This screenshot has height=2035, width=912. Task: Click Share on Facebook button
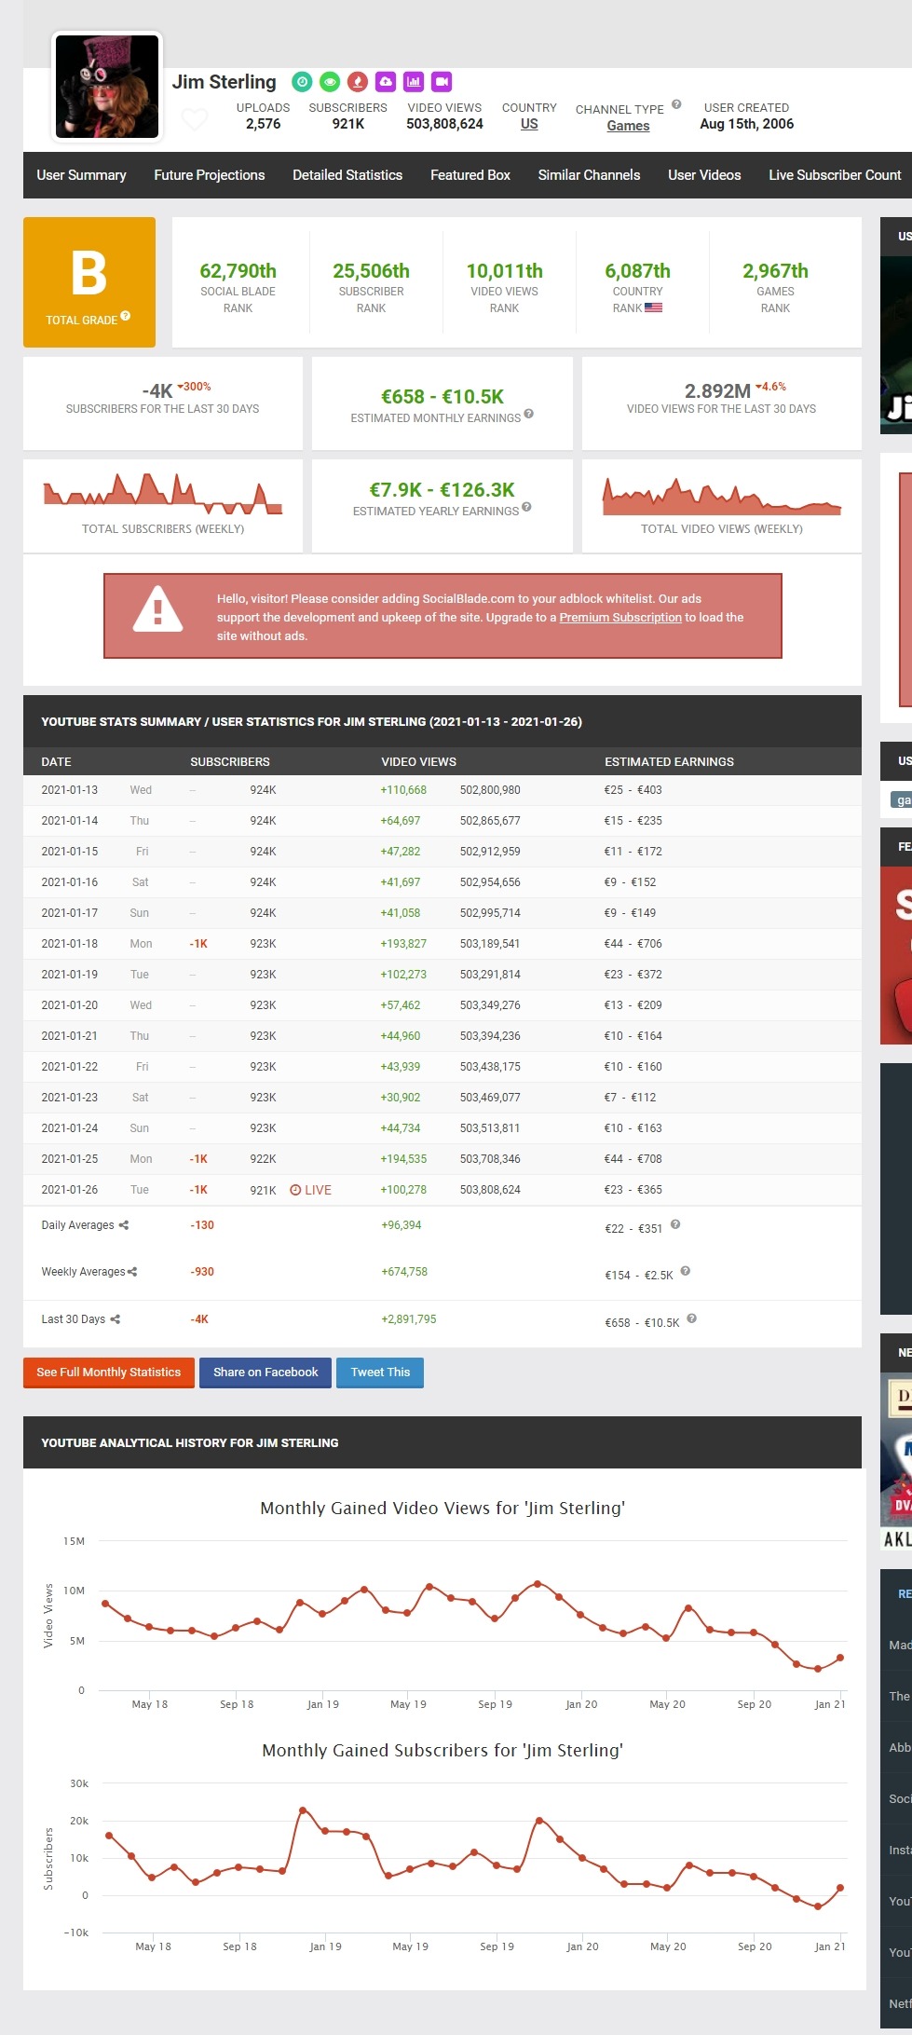[x=265, y=1373]
